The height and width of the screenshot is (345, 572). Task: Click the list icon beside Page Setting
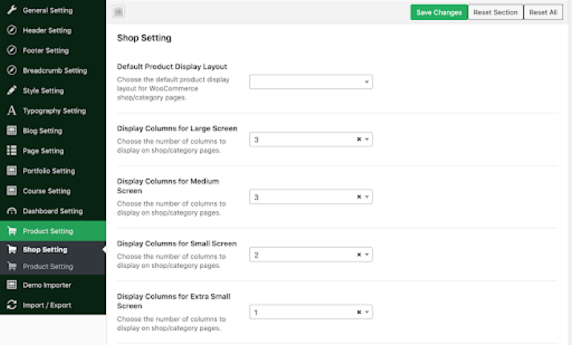point(12,151)
